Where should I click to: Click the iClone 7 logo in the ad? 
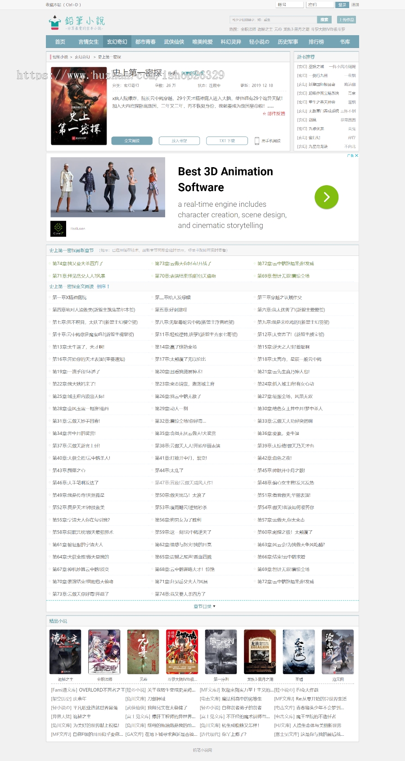[x=58, y=229]
